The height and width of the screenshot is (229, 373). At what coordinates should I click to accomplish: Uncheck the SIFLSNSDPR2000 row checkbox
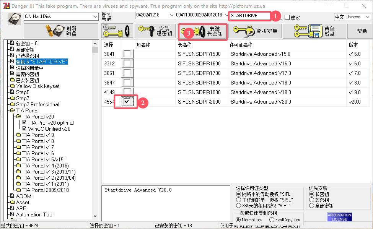coord(127,101)
